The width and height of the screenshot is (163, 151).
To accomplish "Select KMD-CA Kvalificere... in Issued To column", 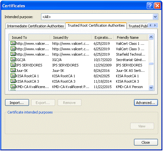I will tap(32, 87).
